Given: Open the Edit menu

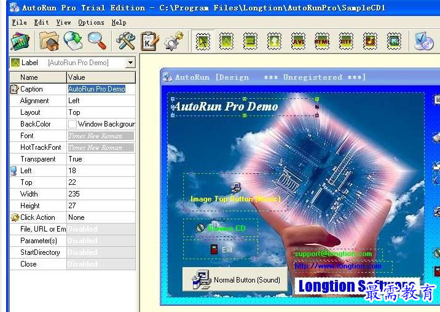Looking at the screenshot, I should tap(41, 23).
